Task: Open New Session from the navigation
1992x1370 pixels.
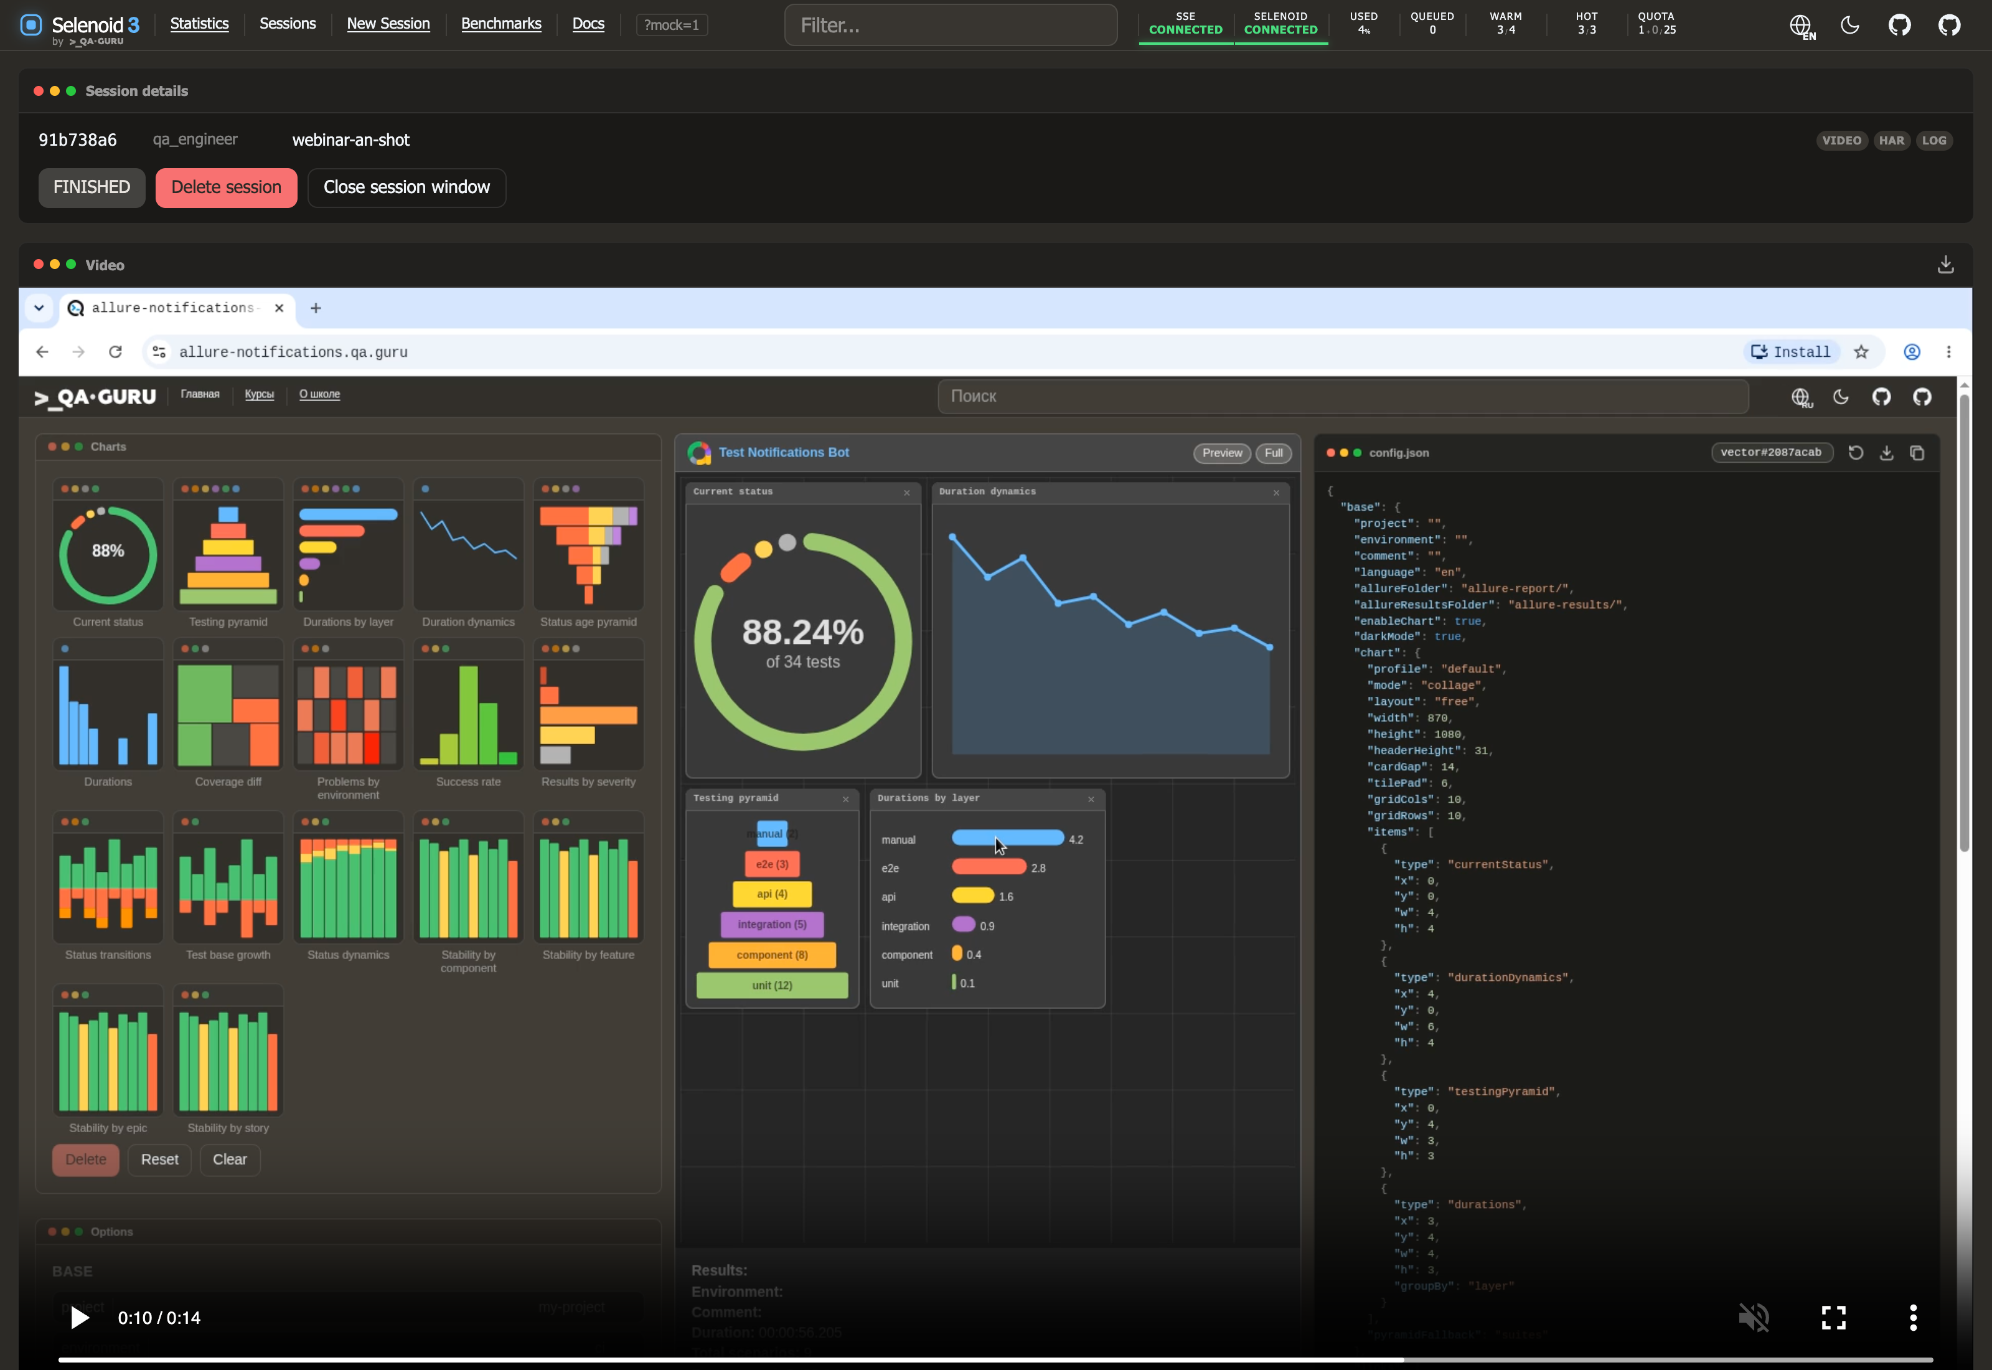Action: 388,24
